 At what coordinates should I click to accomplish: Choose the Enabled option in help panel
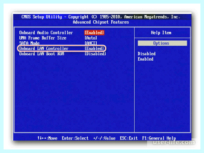pos(145,59)
